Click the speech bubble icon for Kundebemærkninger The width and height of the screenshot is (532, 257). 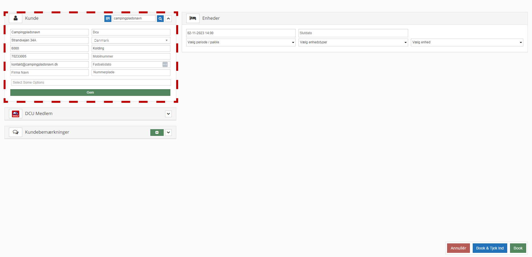click(x=16, y=132)
